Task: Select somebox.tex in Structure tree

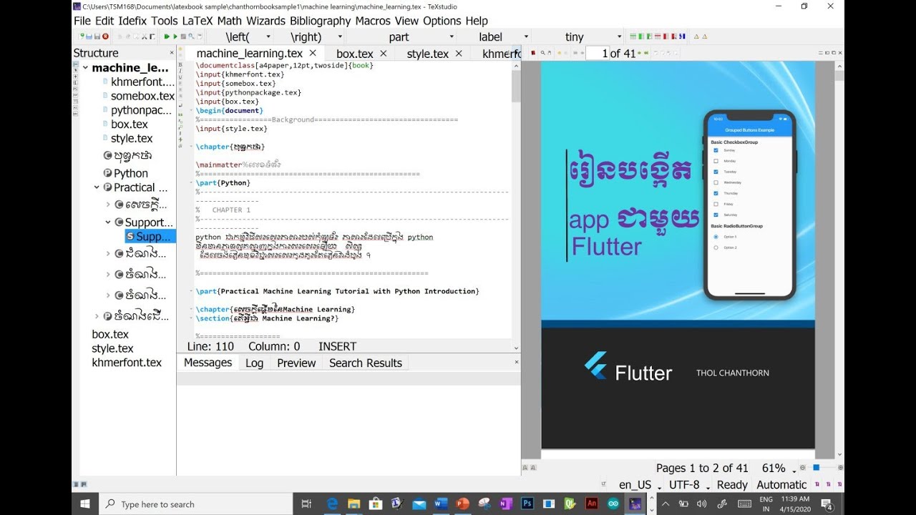Action: coord(142,96)
